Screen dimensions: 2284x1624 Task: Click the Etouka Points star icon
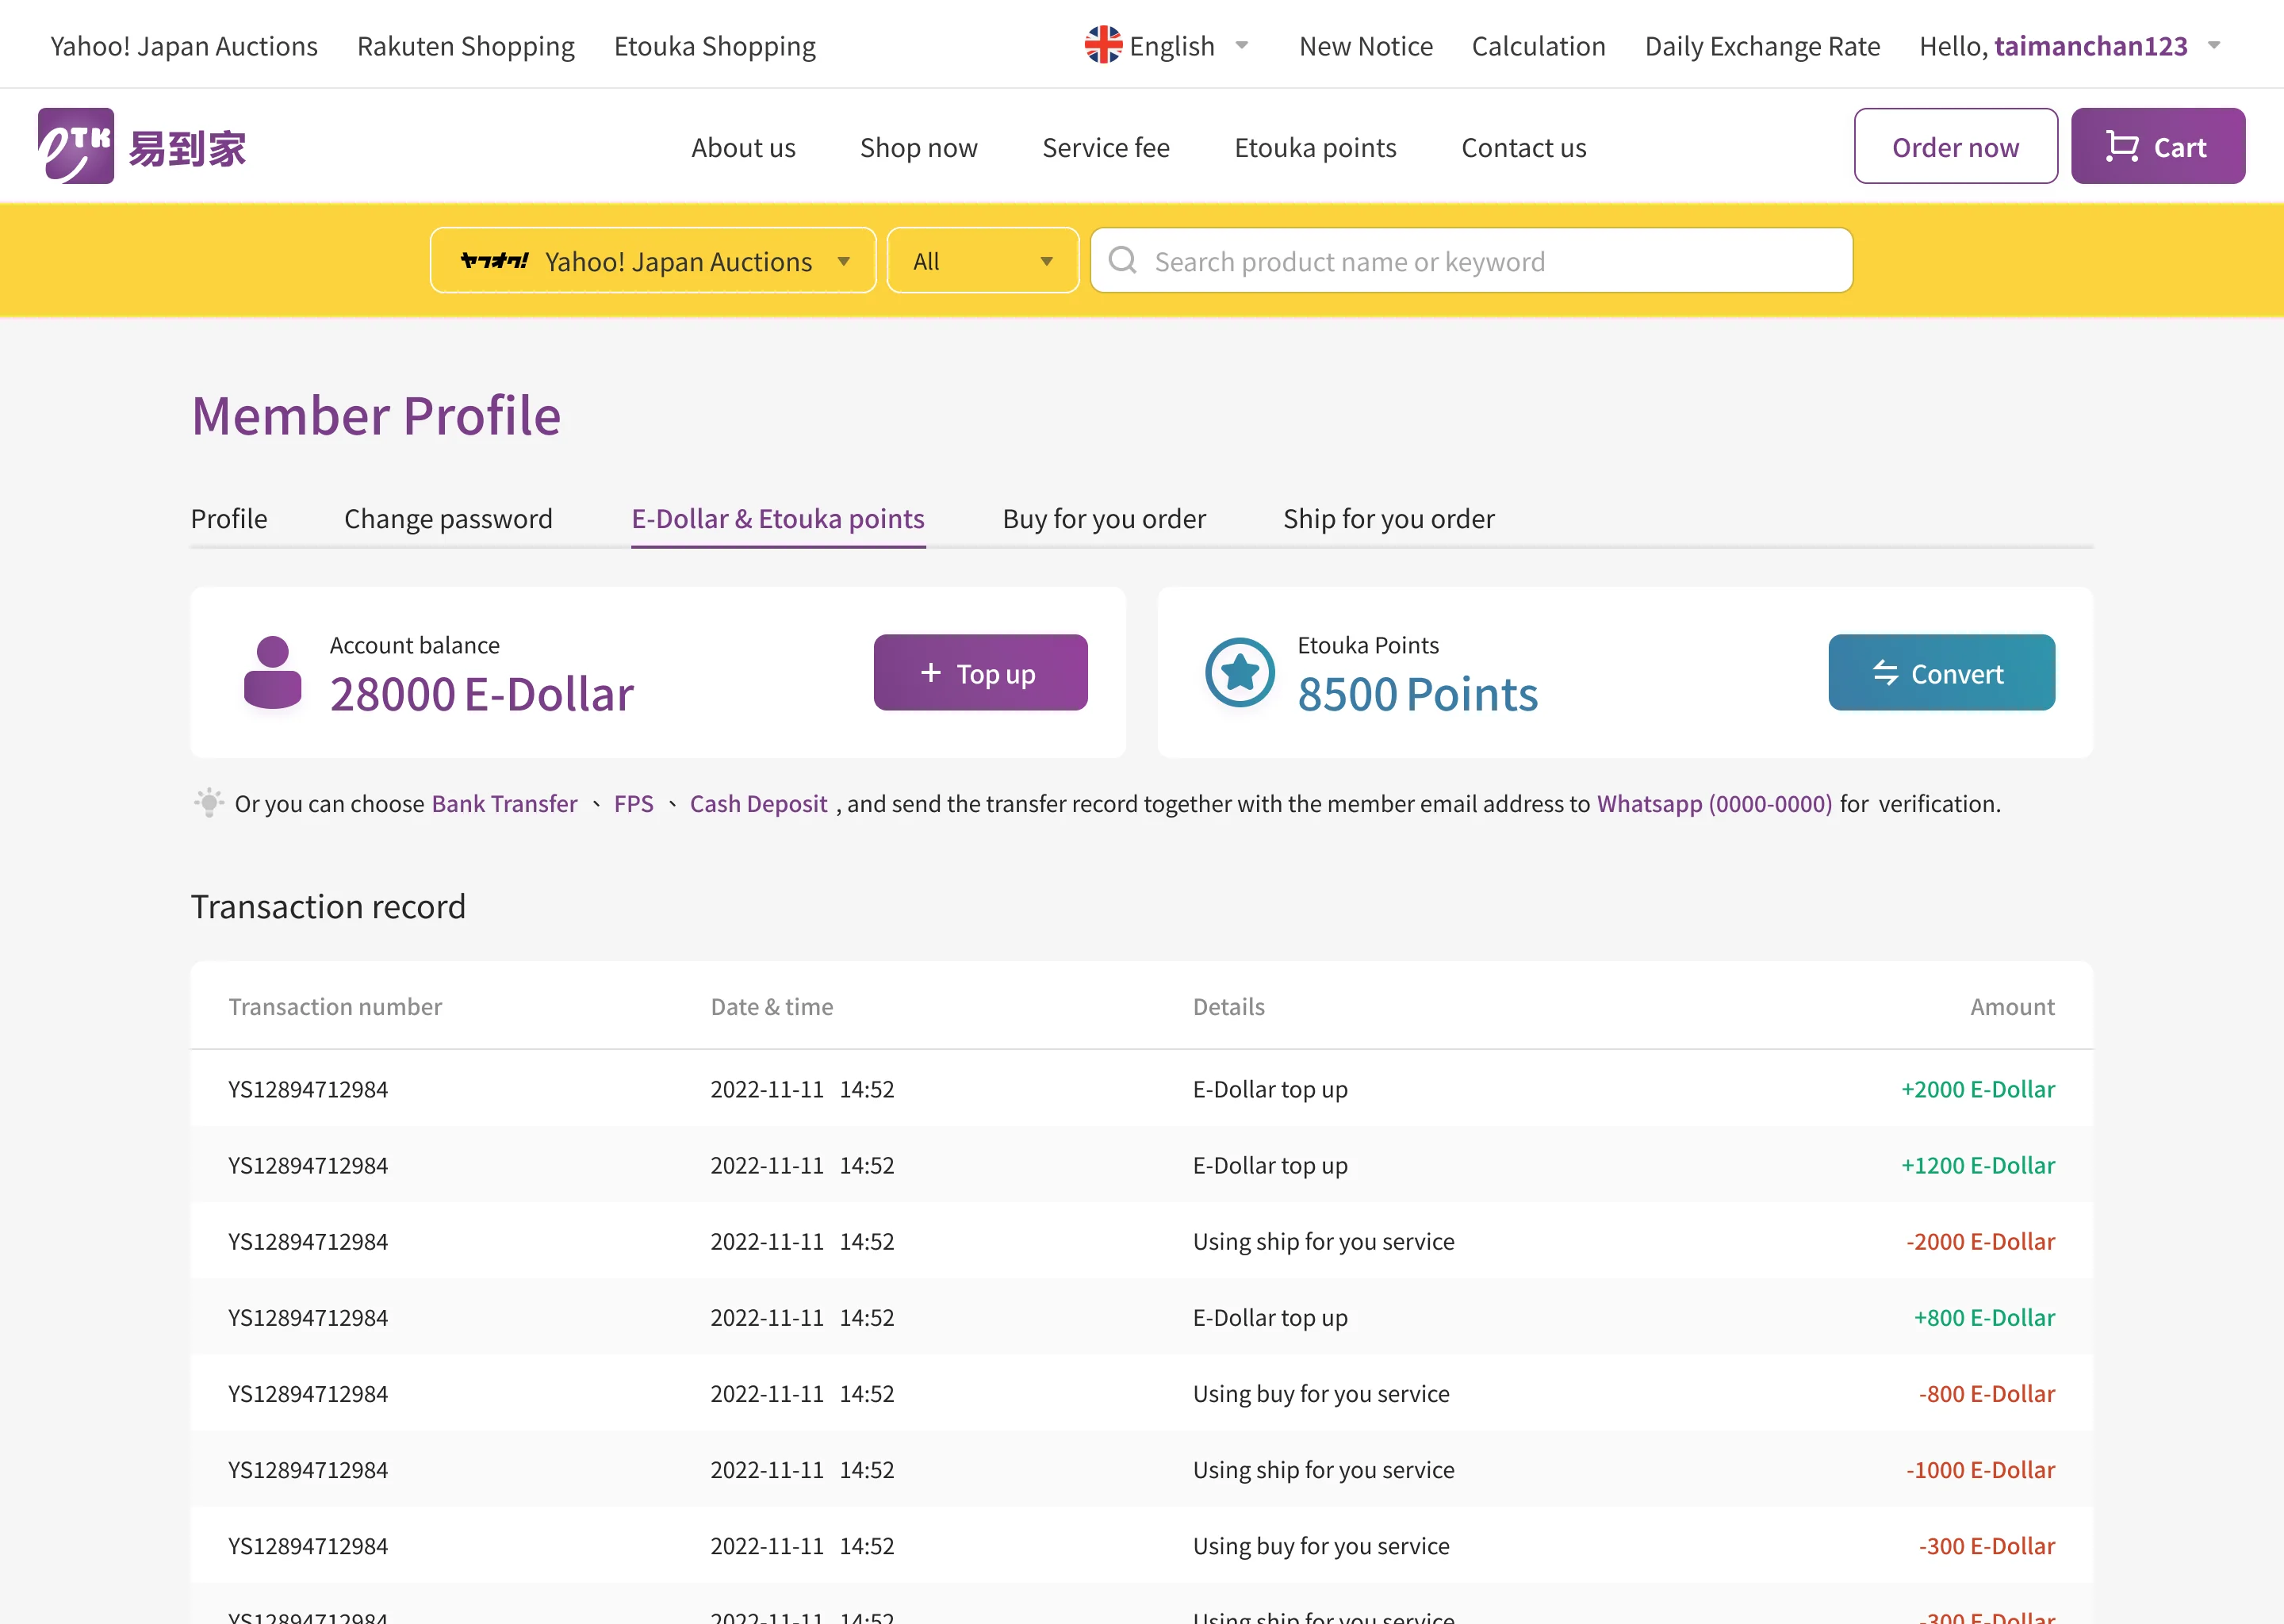tap(1239, 672)
